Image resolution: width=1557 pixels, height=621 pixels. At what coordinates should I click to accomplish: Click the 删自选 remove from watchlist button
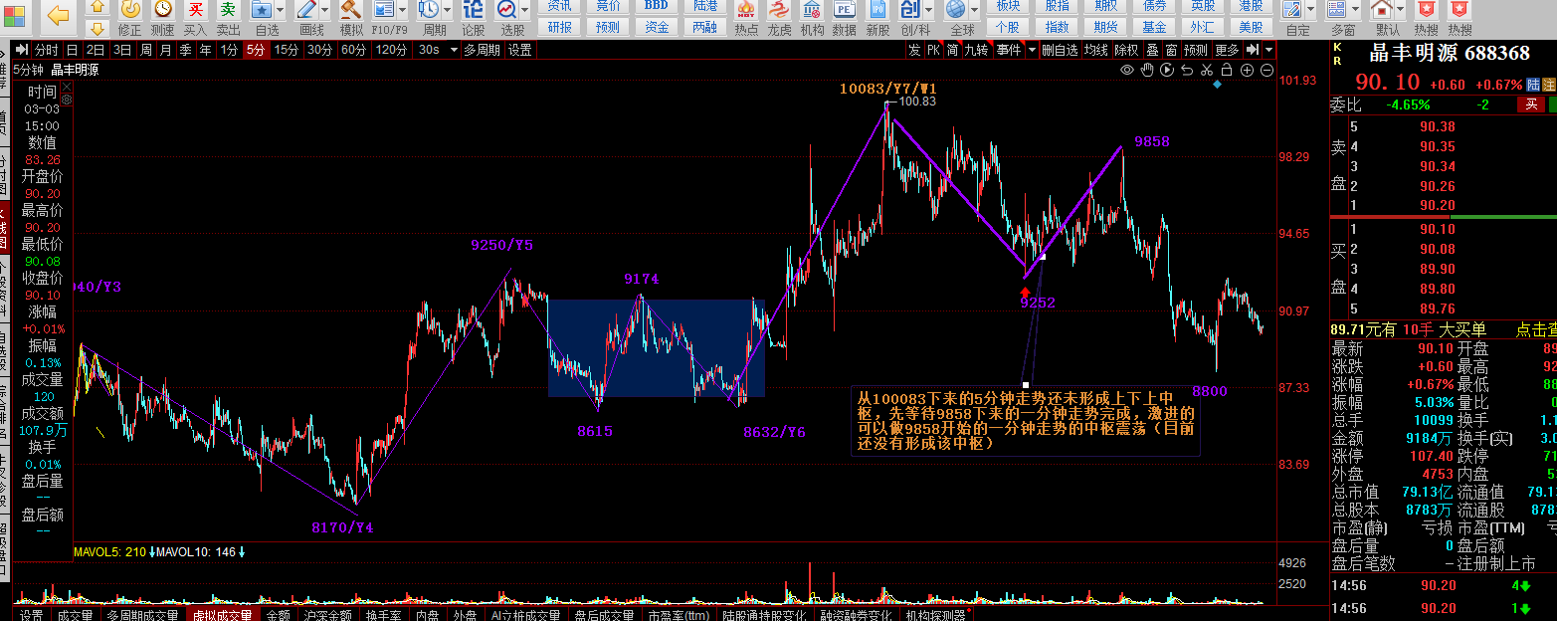(x=1062, y=50)
